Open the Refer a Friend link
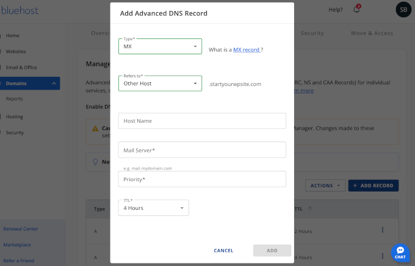The height and width of the screenshot is (266, 415). click(19, 261)
